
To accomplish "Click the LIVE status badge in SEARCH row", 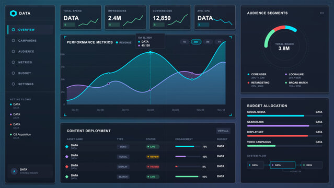I will tap(153, 177).
